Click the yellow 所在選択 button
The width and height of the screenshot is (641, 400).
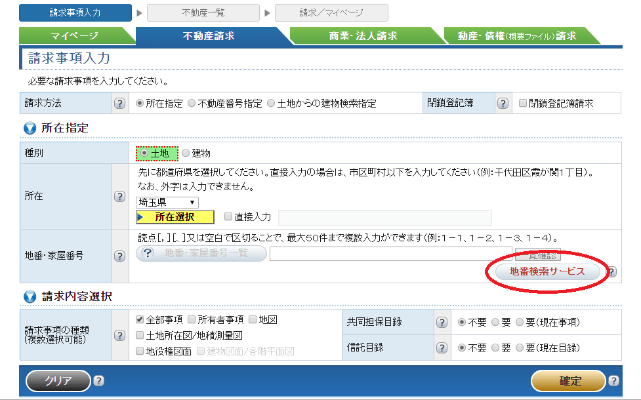point(175,217)
